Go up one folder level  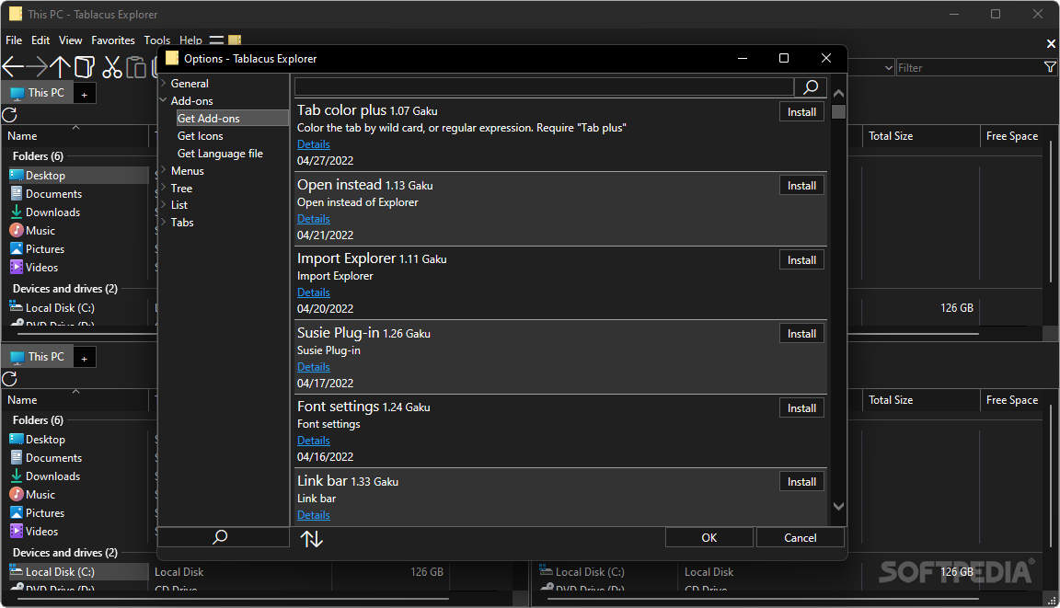click(60, 67)
